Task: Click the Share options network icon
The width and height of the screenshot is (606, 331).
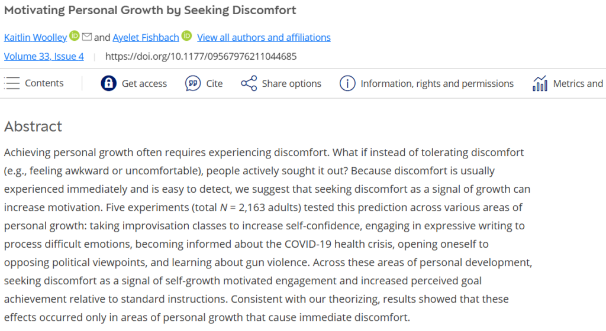Action: (249, 83)
